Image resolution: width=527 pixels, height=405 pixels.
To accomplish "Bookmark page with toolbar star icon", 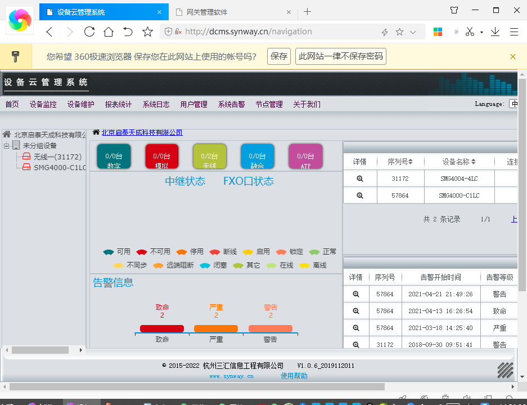I will click(147, 32).
